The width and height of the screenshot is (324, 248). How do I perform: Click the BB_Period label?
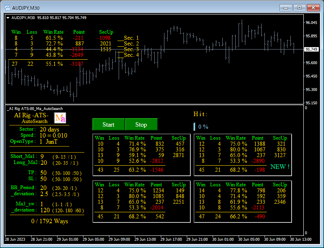[23, 188]
